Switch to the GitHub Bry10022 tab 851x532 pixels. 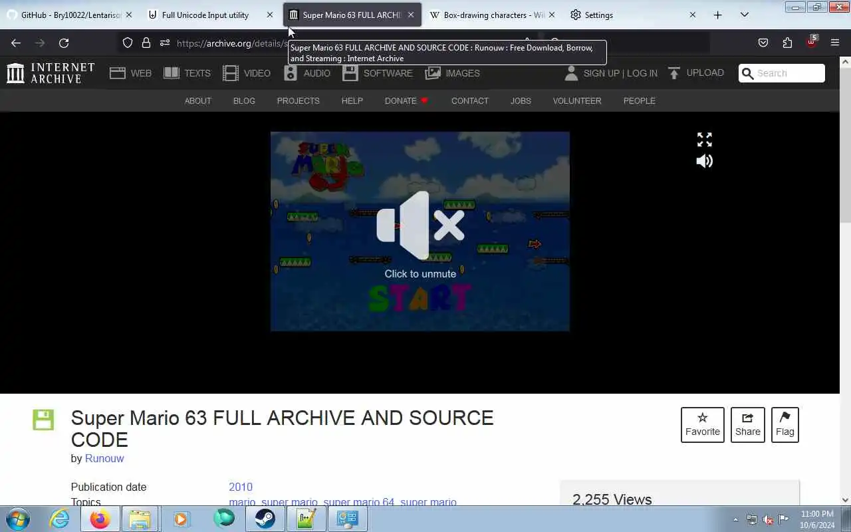(x=70, y=15)
